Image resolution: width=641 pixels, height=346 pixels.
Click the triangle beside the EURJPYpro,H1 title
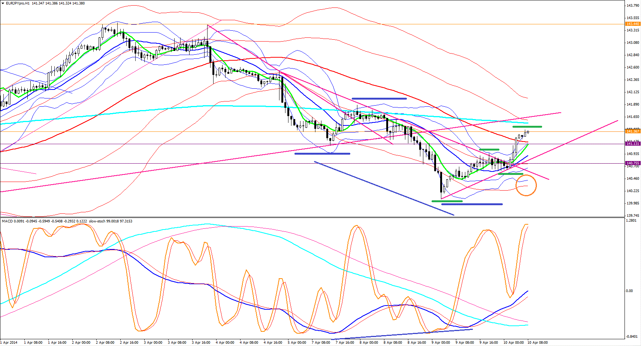[3, 3]
